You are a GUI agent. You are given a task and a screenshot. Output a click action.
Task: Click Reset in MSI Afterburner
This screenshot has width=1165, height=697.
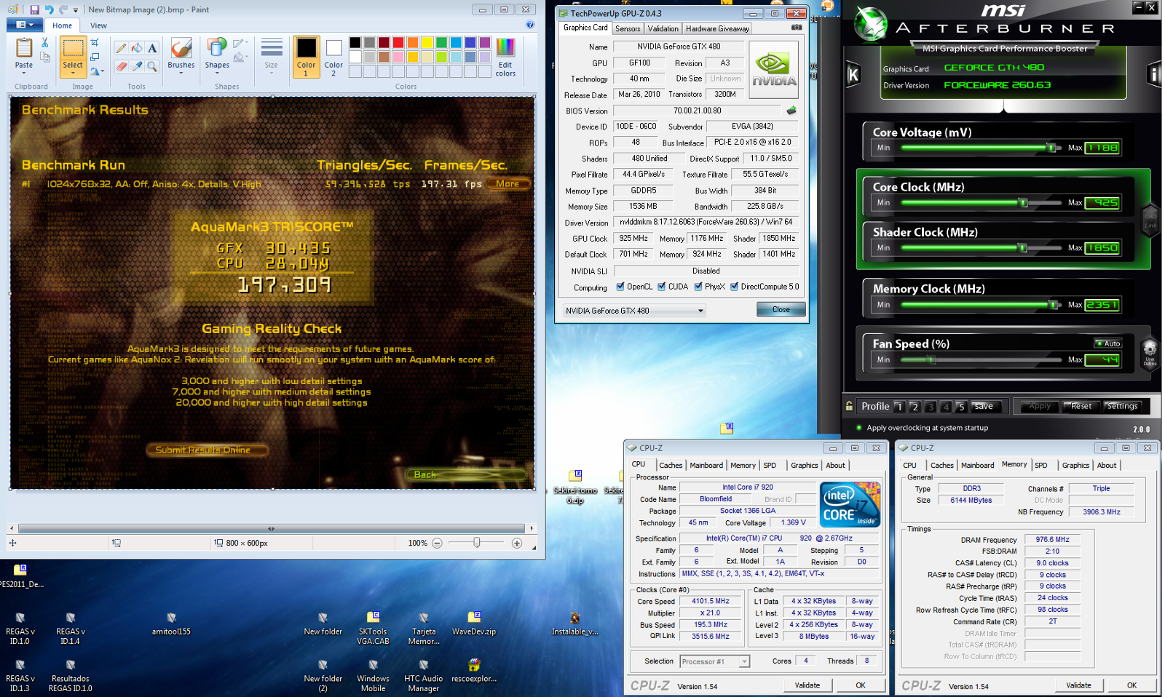[1081, 406]
